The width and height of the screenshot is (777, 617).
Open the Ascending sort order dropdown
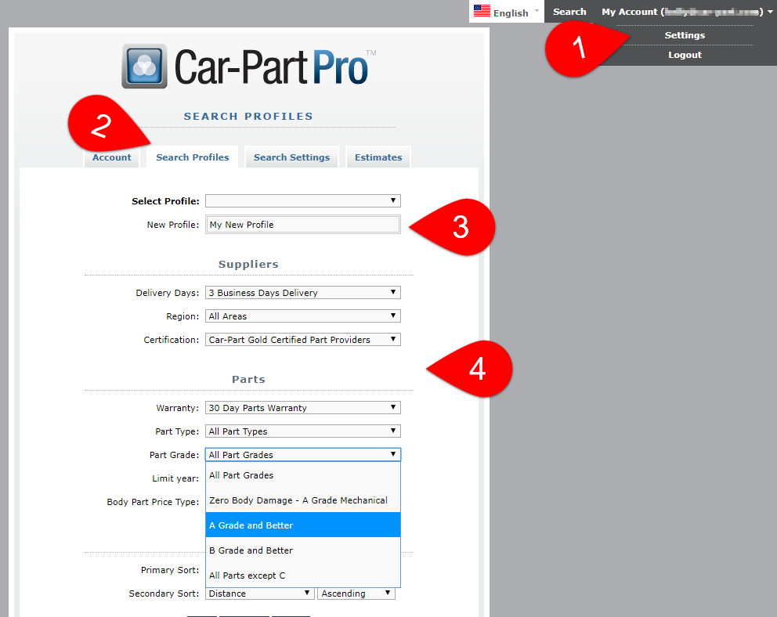[x=356, y=594]
